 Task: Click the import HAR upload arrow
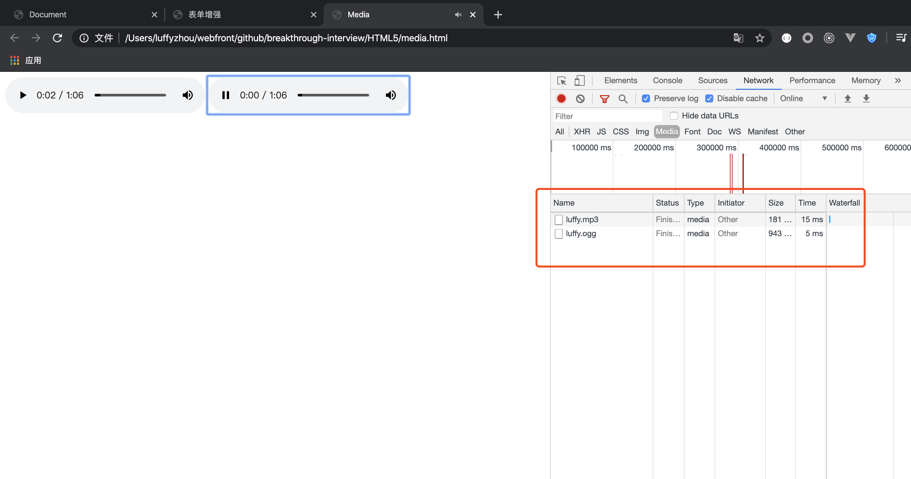pos(847,98)
